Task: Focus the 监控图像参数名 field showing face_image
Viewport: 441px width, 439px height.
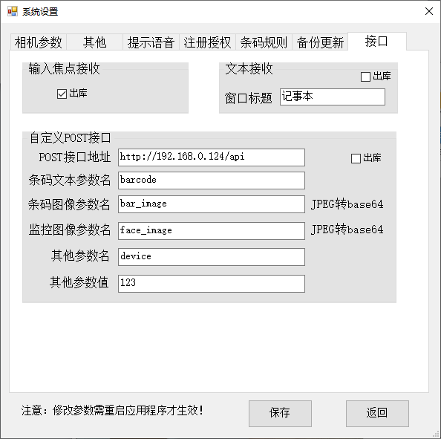Action: tap(212, 231)
